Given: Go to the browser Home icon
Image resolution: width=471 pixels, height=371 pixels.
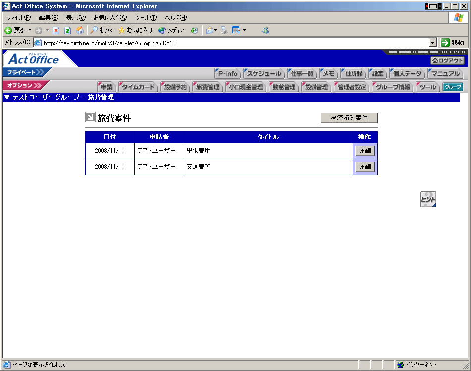Looking at the screenshot, I should click(79, 30).
